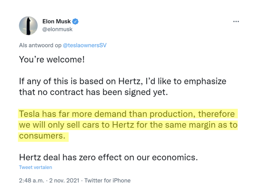Click highlighted line starting 'we will only sell'
Image resolution: width=256 pixels, height=192 pixels.
[128, 125]
